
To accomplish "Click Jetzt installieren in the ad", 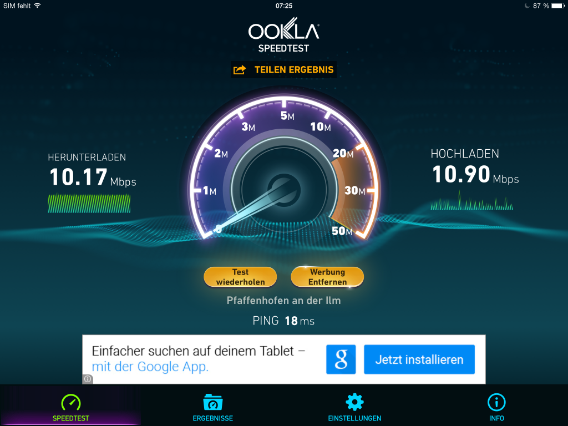I will click(419, 359).
